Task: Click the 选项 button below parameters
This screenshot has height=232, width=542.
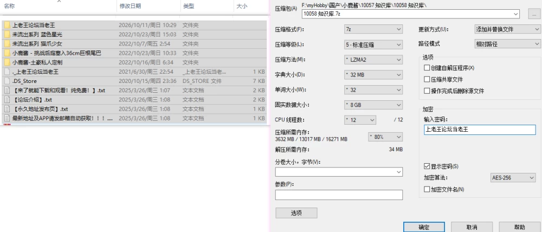Action: (296, 213)
